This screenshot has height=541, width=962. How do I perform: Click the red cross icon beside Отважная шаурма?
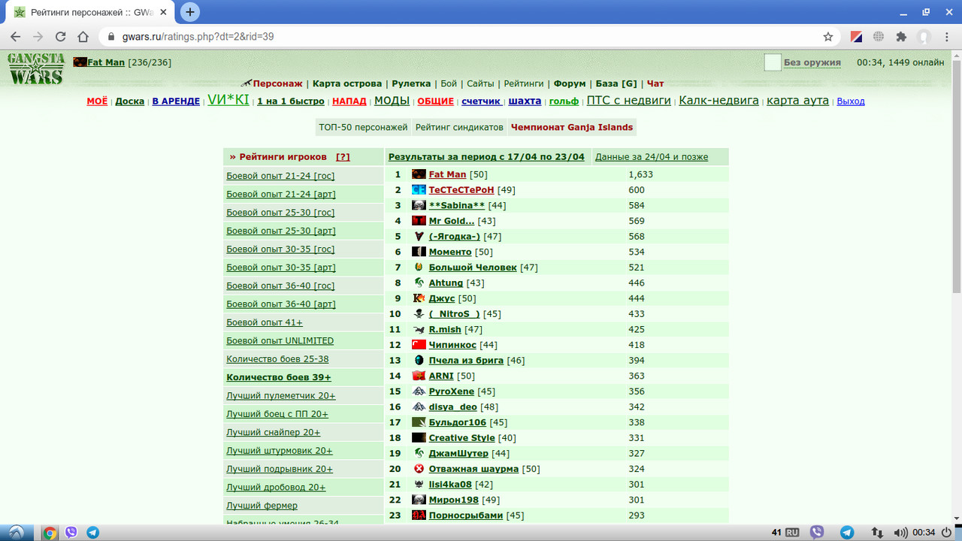click(419, 469)
